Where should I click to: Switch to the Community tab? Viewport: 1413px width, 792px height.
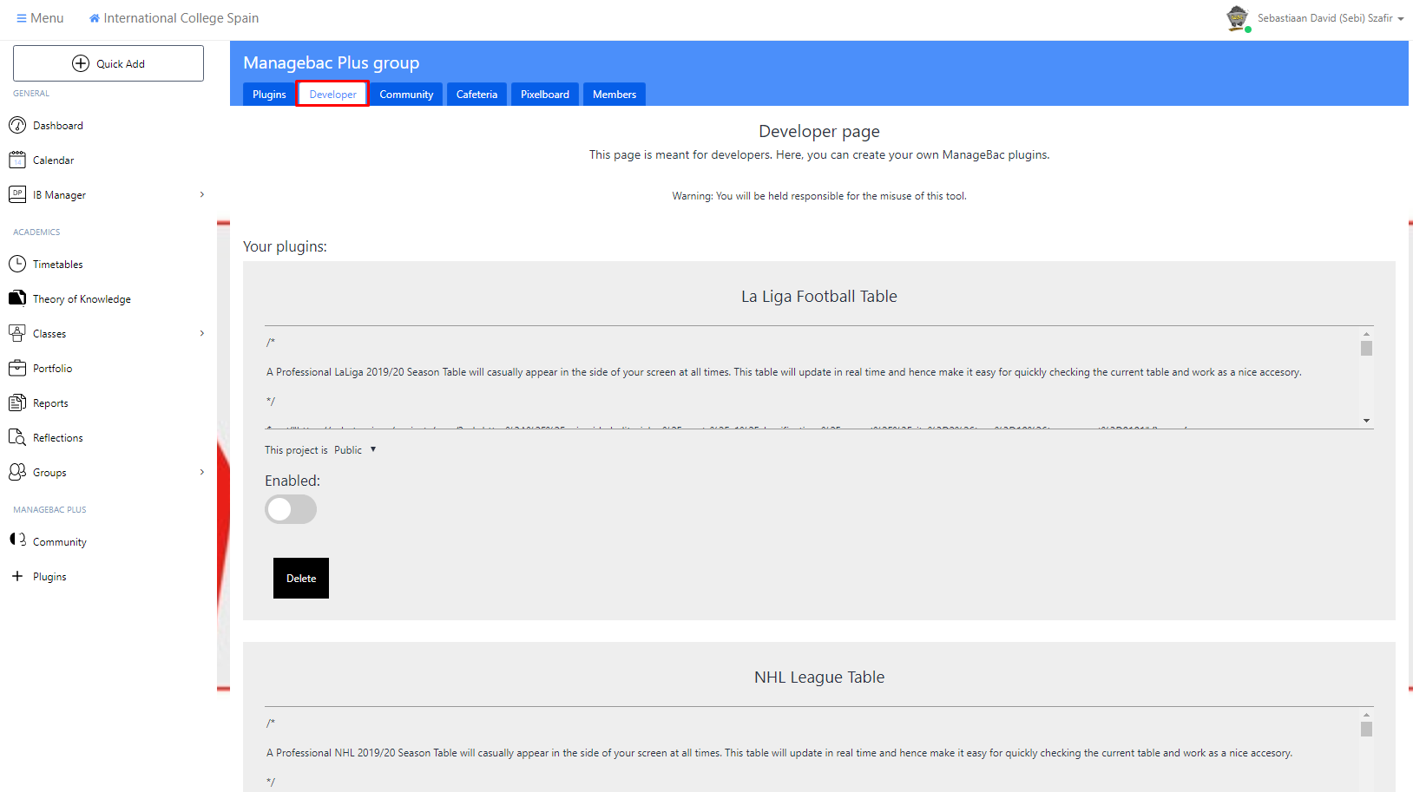pos(406,95)
